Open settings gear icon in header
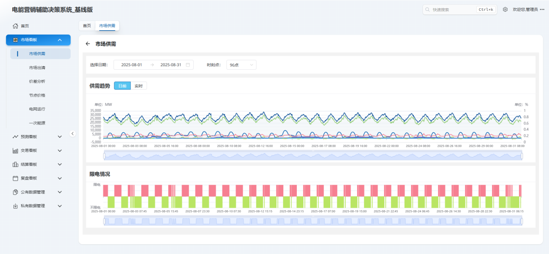The width and height of the screenshot is (549, 254). pos(505,10)
